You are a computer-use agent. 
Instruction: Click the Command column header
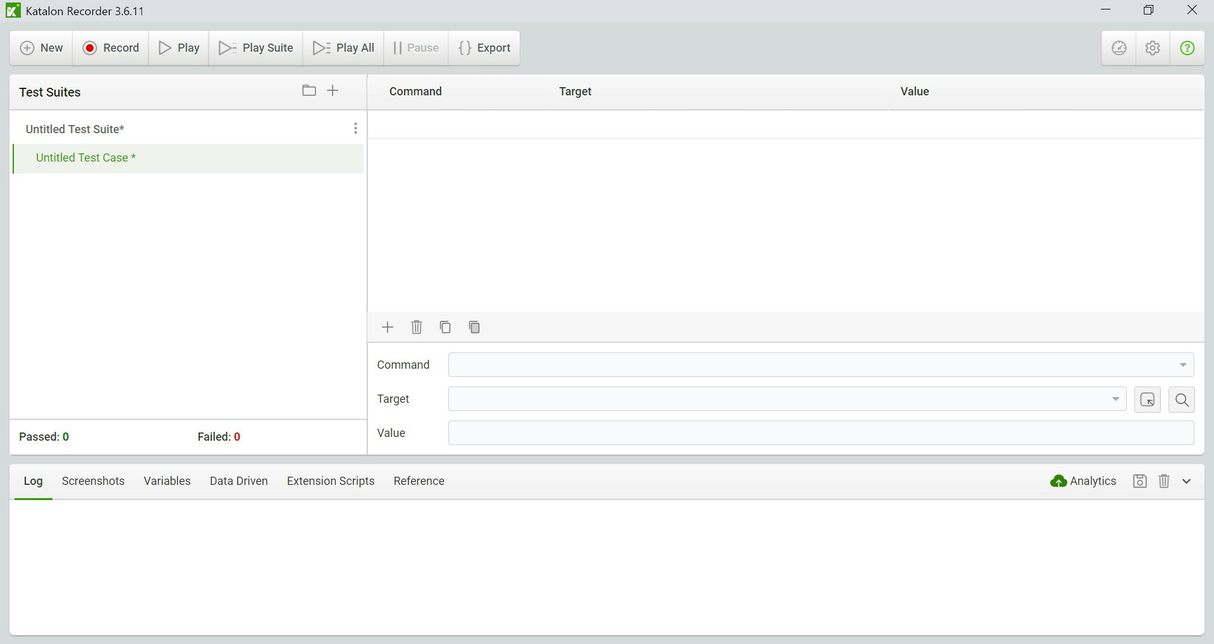pyautogui.click(x=415, y=92)
